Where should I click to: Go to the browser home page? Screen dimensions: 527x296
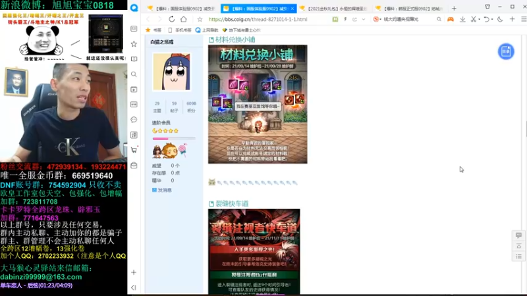pos(184,19)
